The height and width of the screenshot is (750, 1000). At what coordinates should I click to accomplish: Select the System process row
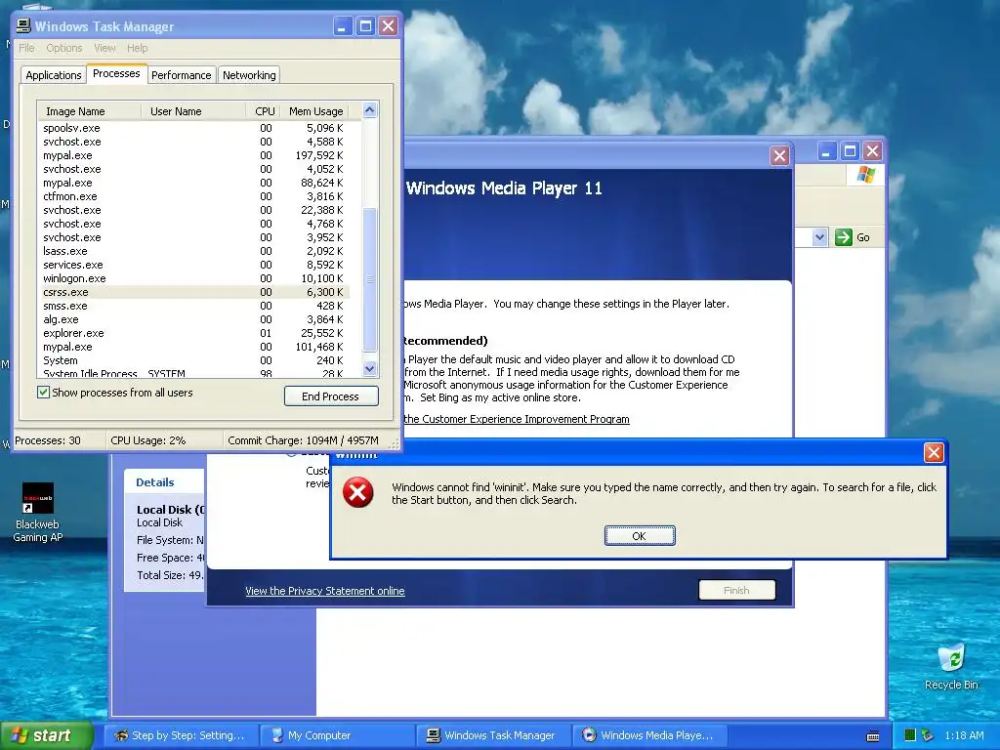pyautogui.click(x=194, y=360)
